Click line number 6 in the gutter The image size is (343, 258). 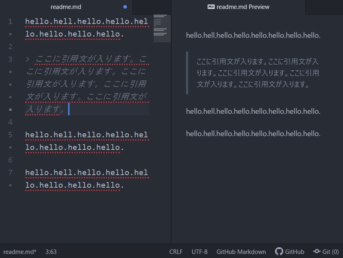click(10, 160)
